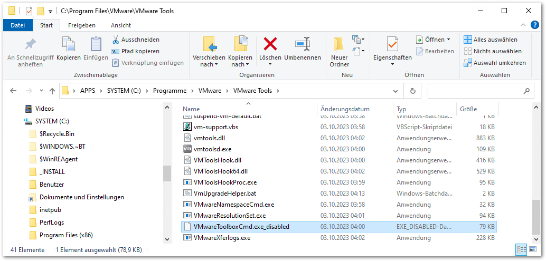Click the SYSTEM (C:) breadcrumb segment
546x261 pixels.
(124, 91)
